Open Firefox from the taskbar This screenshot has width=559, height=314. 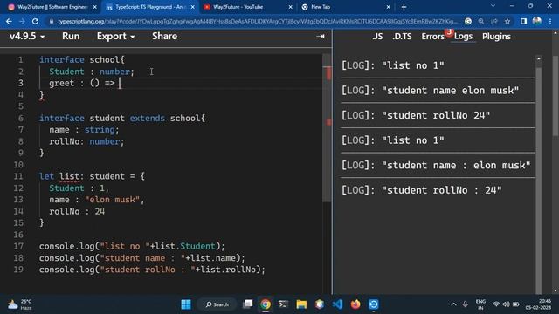coord(355,304)
